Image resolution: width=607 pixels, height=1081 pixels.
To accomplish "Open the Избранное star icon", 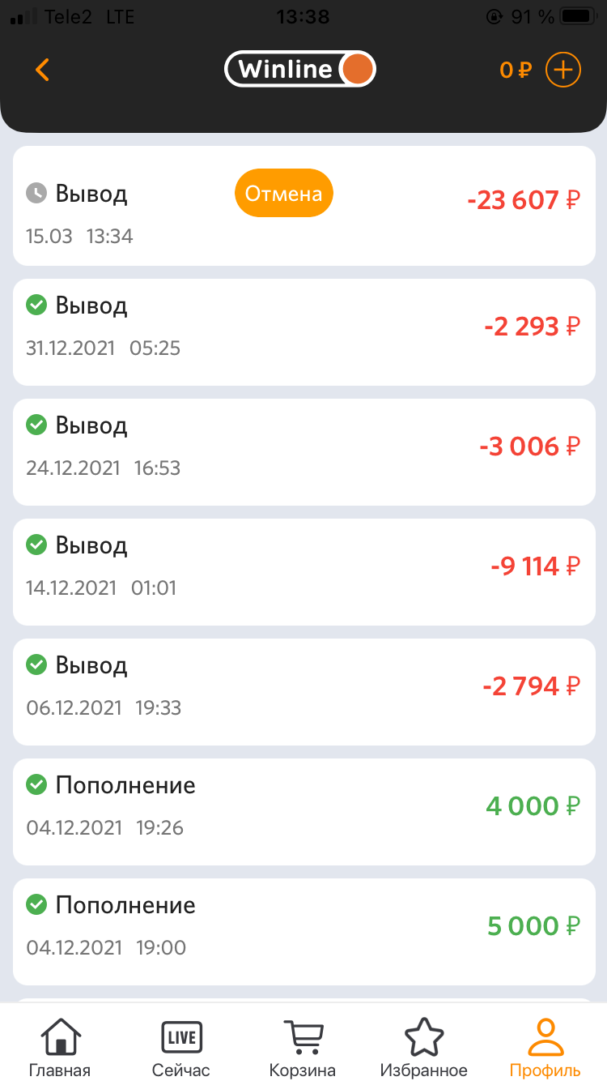I will (424, 1047).
